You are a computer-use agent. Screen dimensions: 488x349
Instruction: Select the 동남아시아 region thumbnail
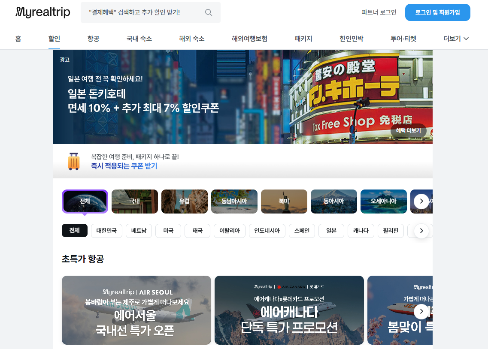tap(234, 202)
